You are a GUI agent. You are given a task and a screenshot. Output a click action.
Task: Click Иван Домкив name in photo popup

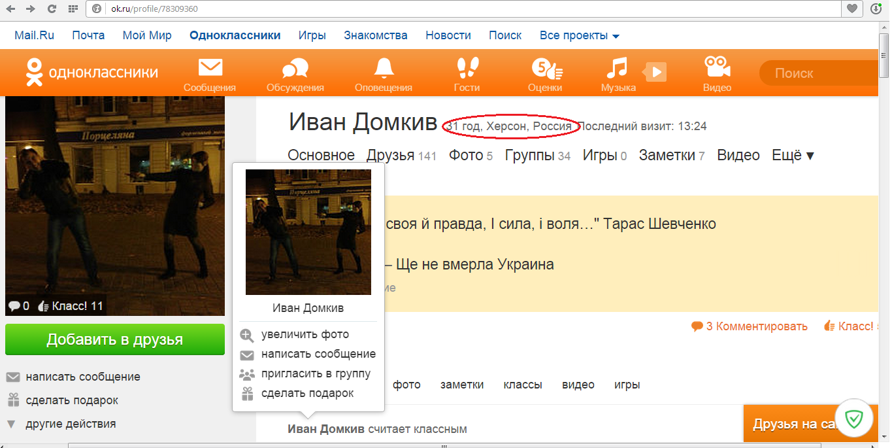click(x=308, y=308)
